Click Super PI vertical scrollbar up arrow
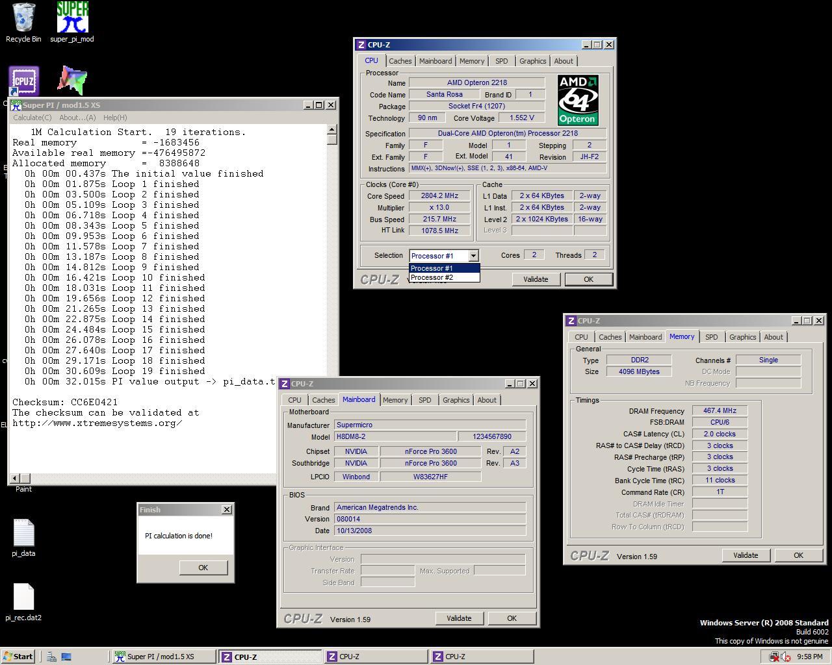 click(332, 130)
